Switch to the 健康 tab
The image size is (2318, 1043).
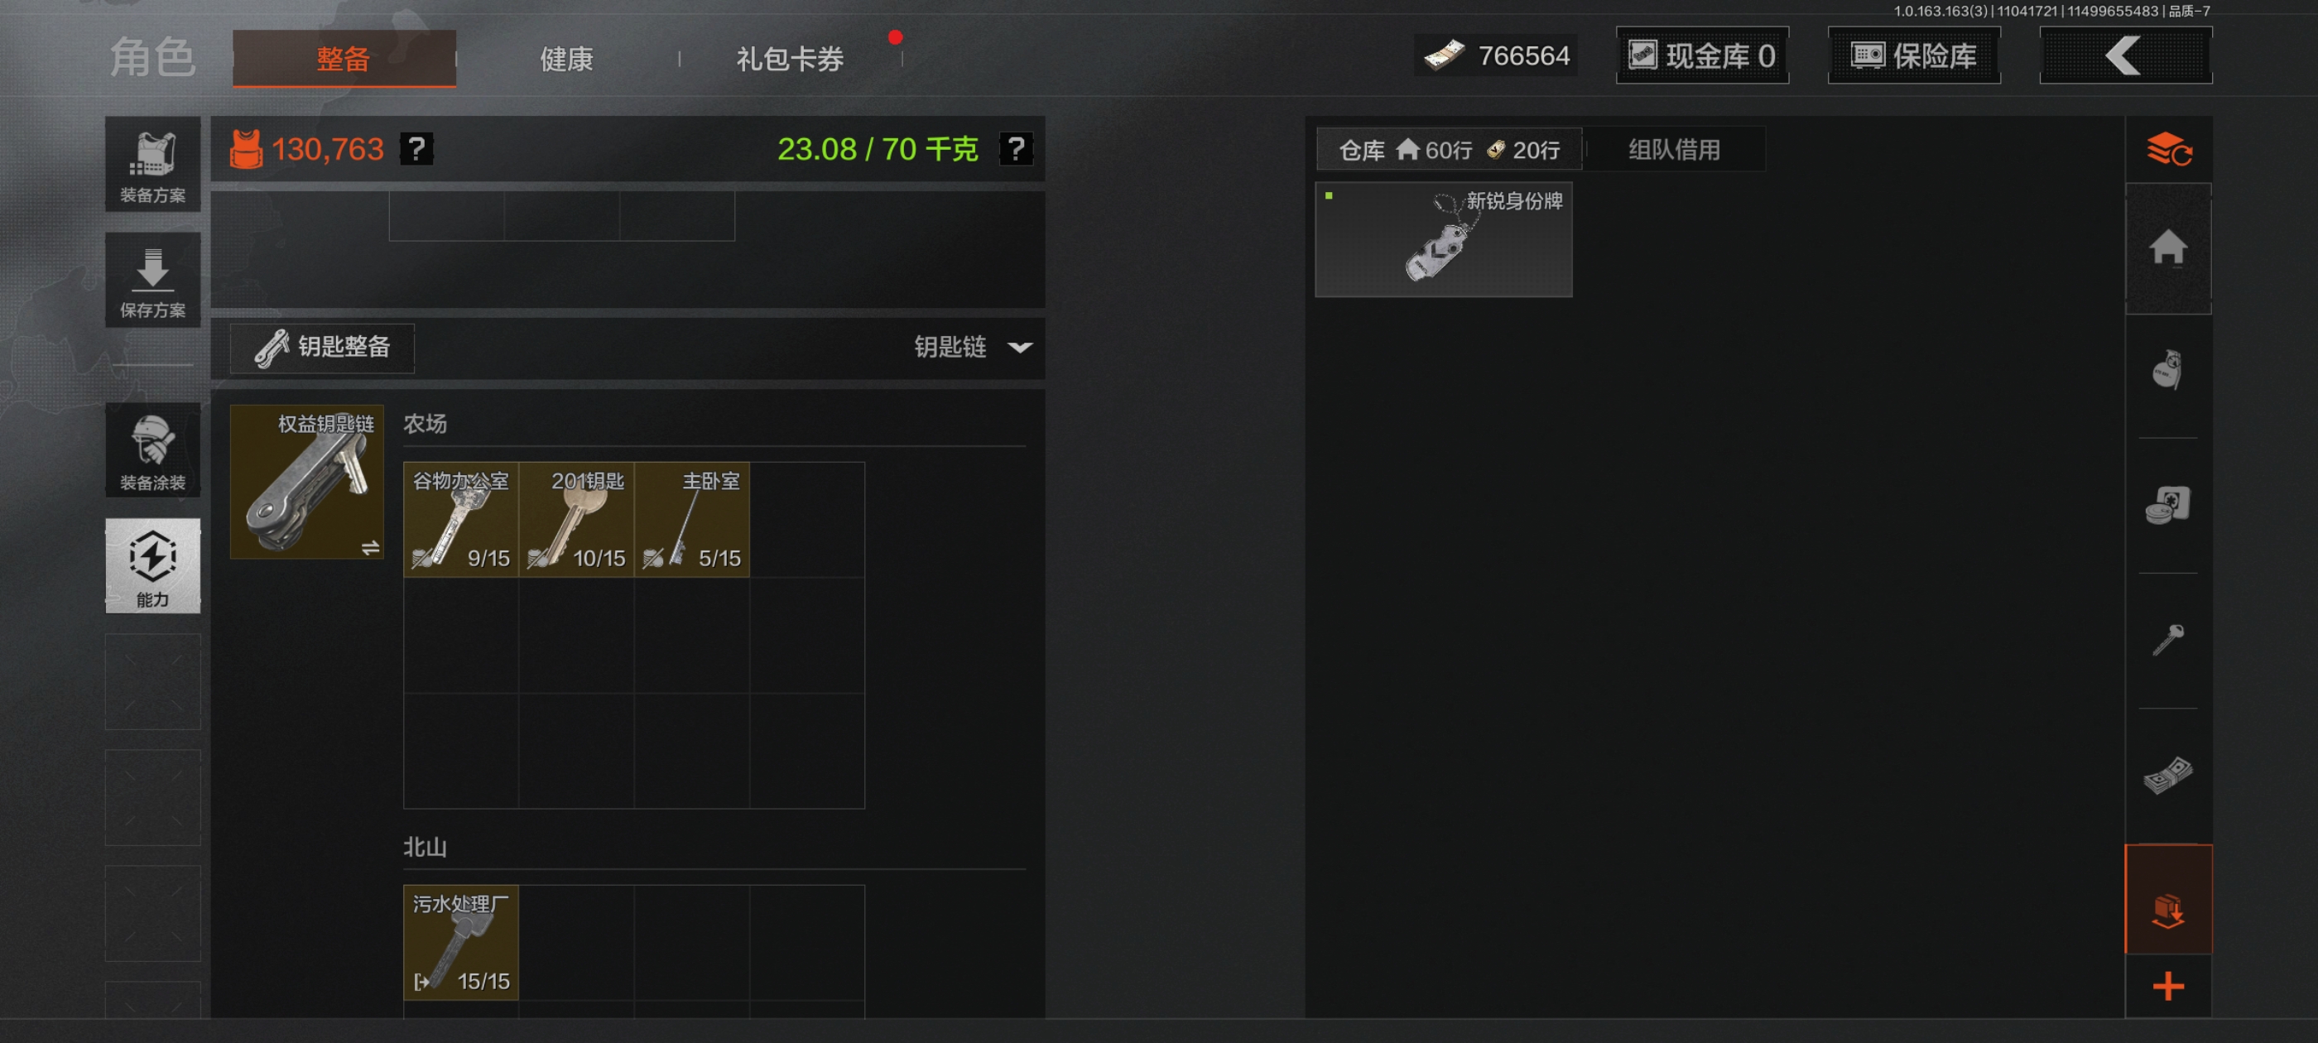click(x=567, y=59)
